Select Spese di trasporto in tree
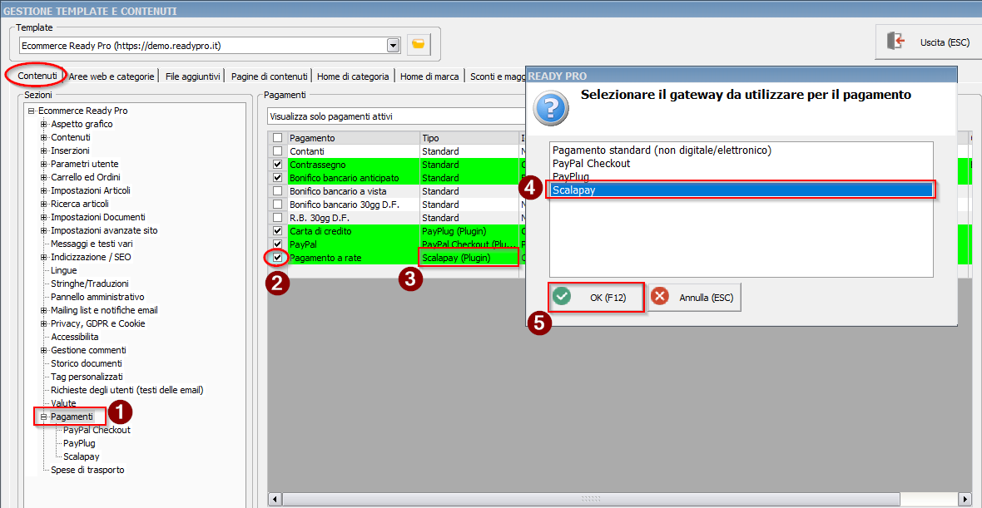 (87, 470)
